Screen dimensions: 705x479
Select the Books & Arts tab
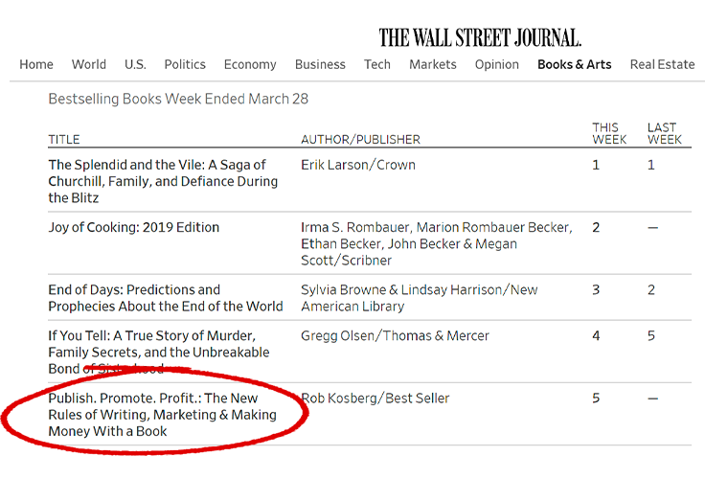[574, 65]
